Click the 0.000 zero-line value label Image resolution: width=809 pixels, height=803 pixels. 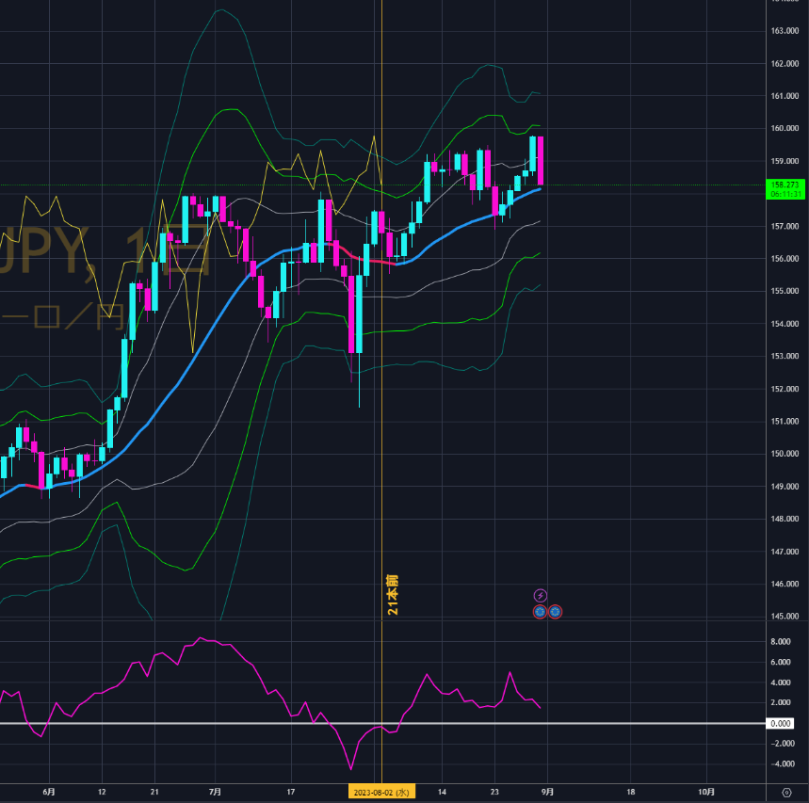(781, 724)
